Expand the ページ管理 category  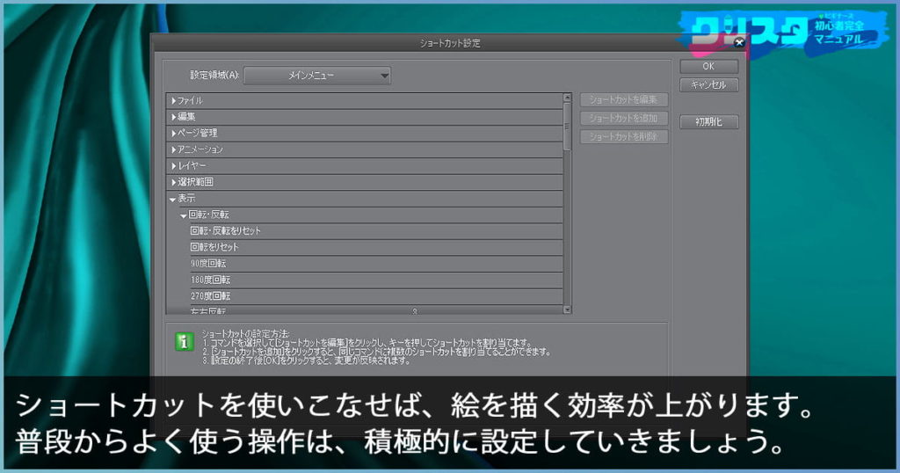pyautogui.click(x=173, y=133)
